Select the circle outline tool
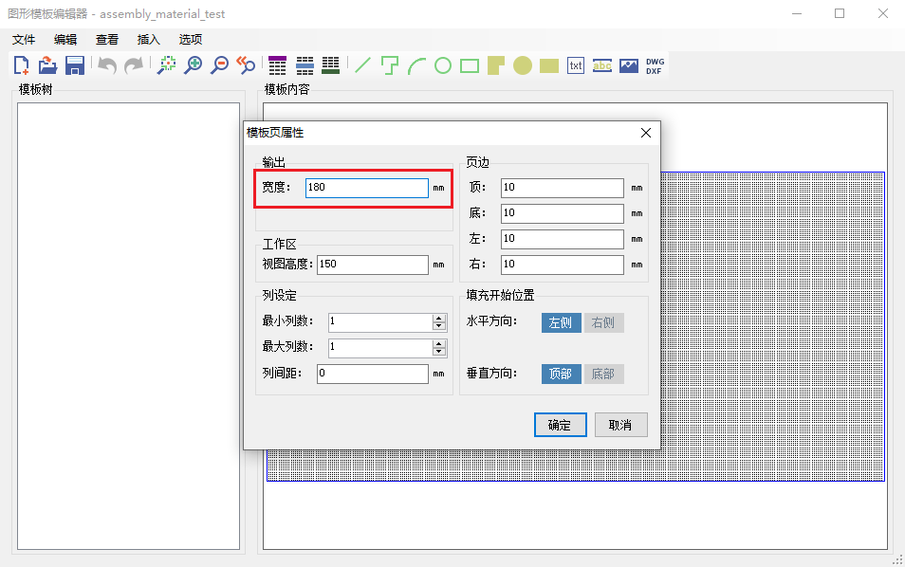The height and width of the screenshot is (567, 905). (x=443, y=65)
